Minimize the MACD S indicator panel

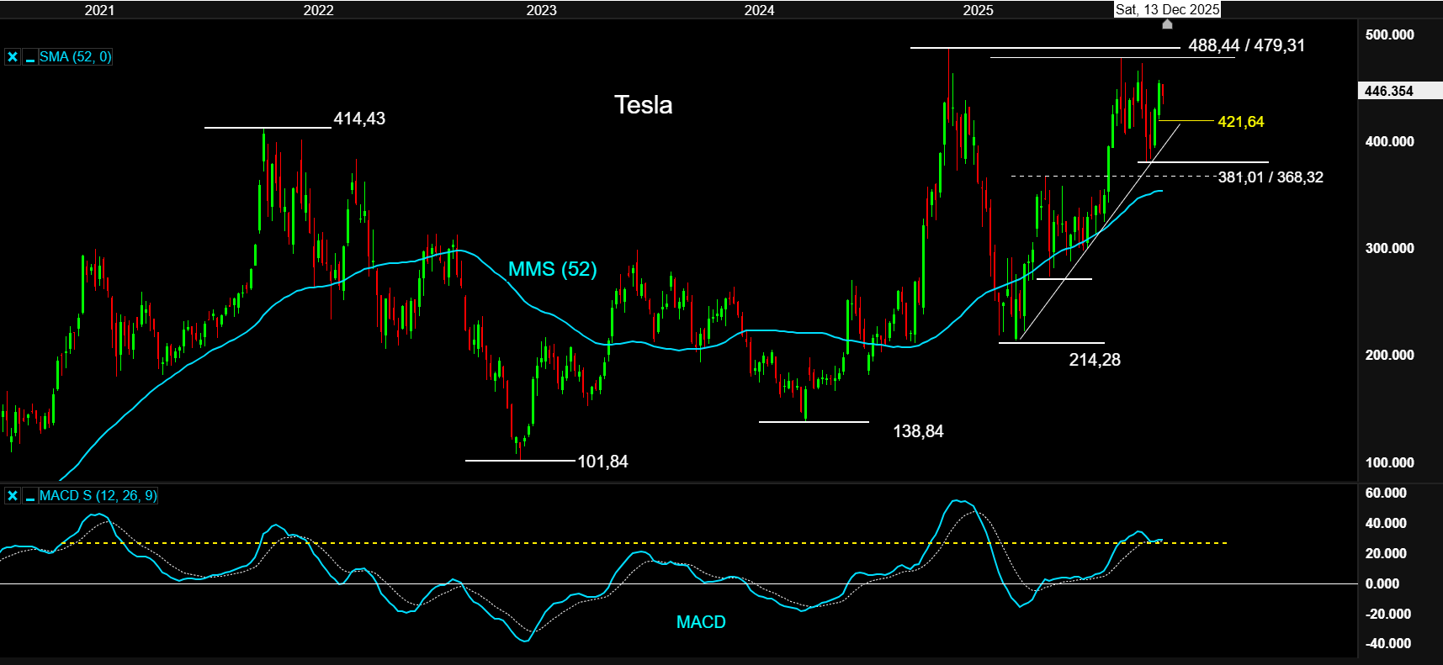pyautogui.click(x=30, y=496)
